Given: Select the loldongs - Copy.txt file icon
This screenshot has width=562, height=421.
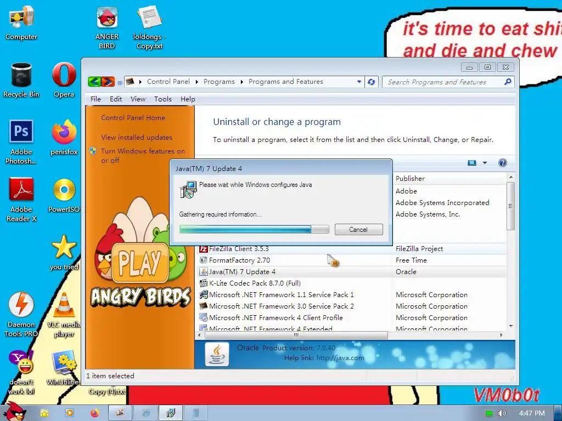Looking at the screenshot, I should click(x=149, y=27).
